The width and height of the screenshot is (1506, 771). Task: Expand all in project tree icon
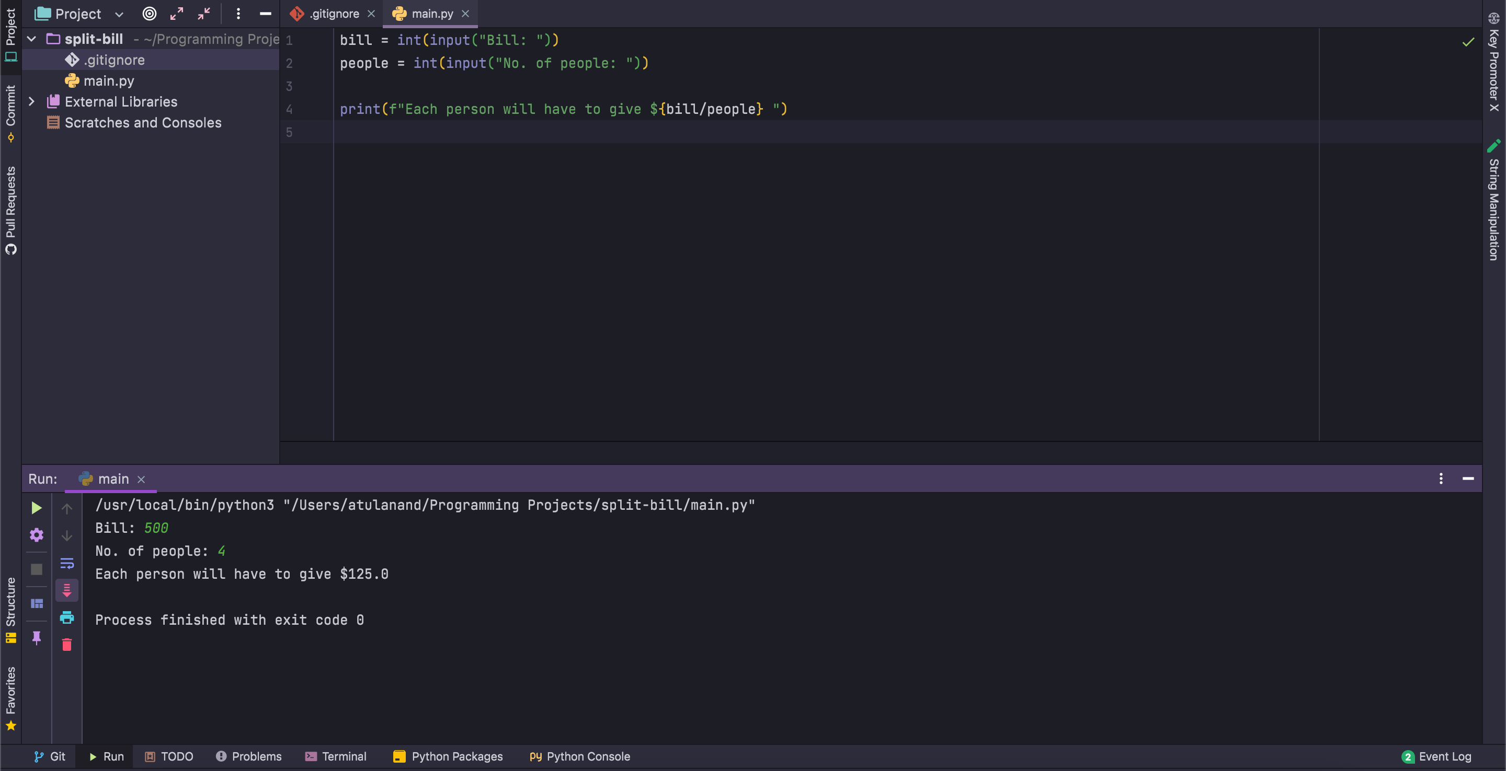[x=177, y=14]
